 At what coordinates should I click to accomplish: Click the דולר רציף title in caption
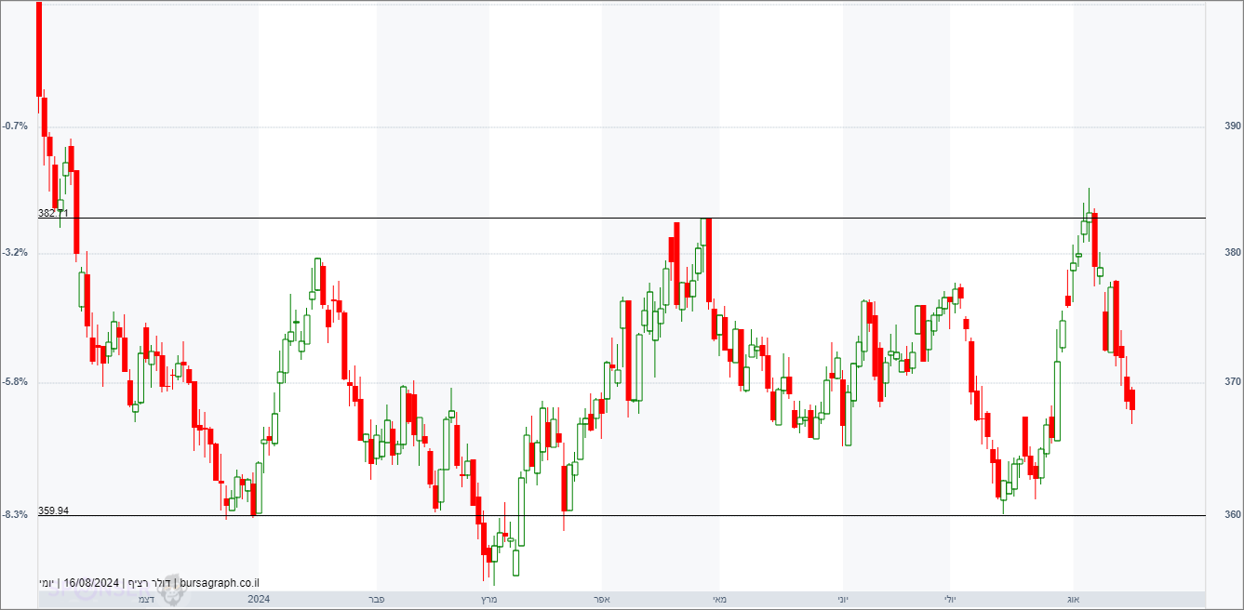[151, 583]
